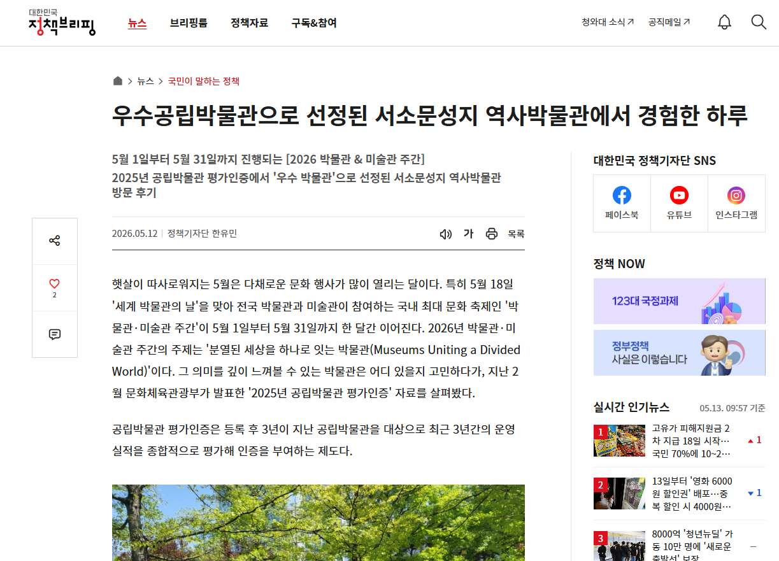
Task: Select author name 정책기자단 한유민
Action: point(202,234)
